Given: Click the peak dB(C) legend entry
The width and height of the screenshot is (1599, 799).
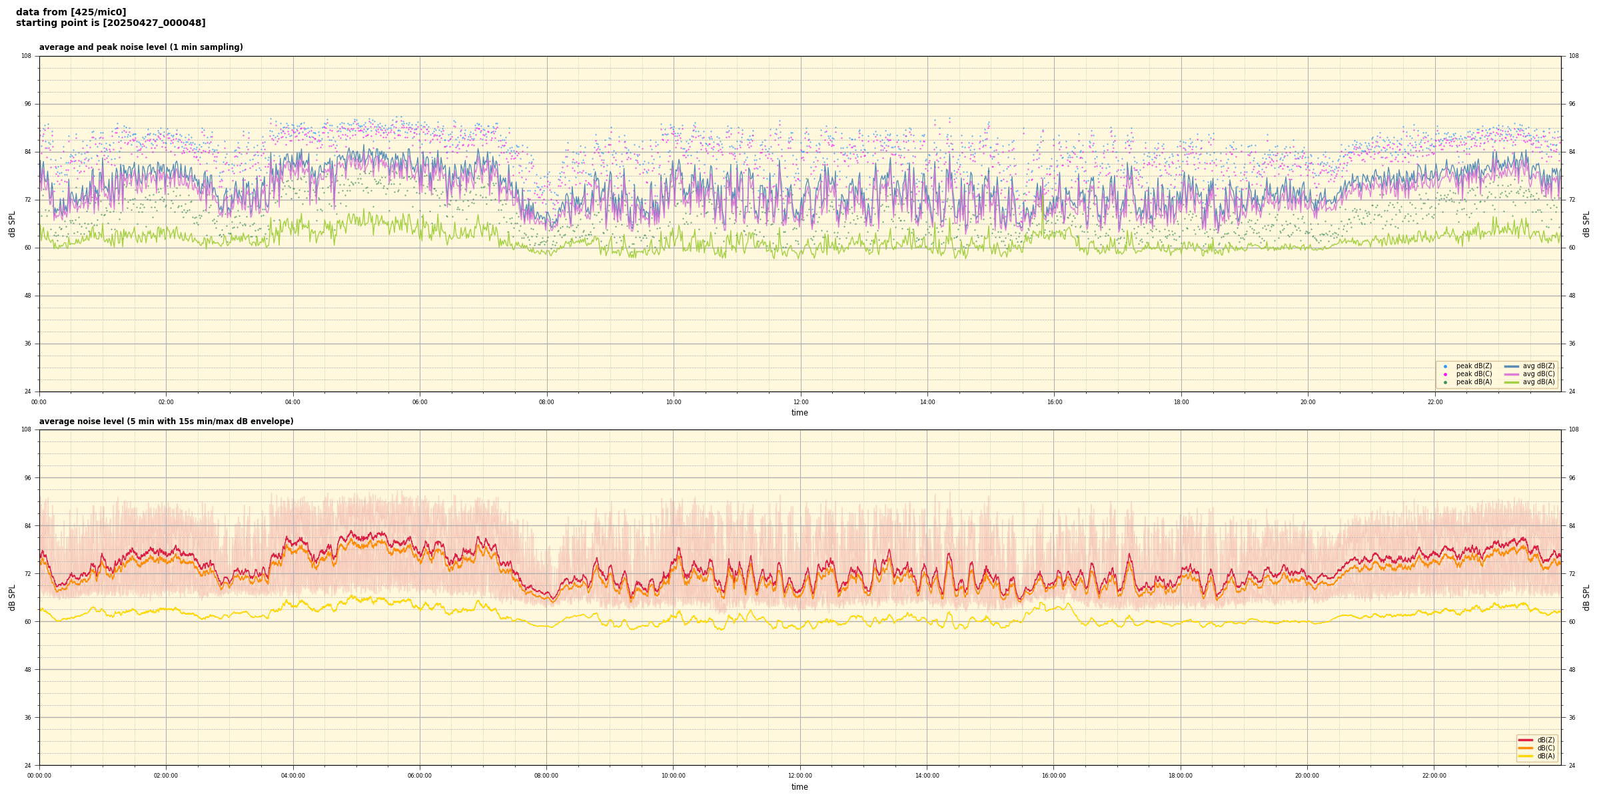Looking at the screenshot, I should [1474, 374].
